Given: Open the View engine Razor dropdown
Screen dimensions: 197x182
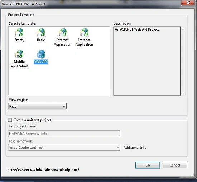Looking at the screenshot, I should pyautogui.click(x=37, y=106).
